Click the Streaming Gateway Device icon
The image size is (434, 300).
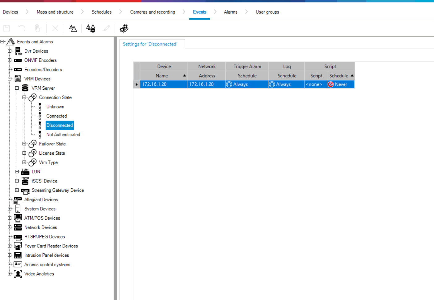25,191
